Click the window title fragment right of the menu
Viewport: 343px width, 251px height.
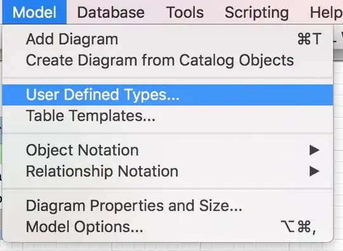[338, 38]
